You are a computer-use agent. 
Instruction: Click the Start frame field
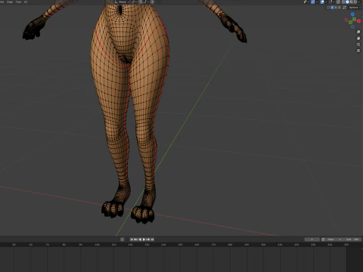click(x=335, y=240)
